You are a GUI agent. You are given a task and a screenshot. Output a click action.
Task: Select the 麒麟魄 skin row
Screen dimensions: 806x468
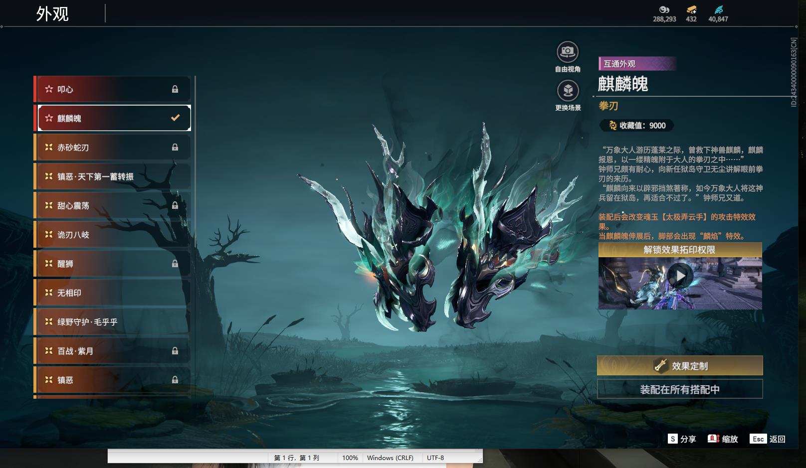point(113,118)
